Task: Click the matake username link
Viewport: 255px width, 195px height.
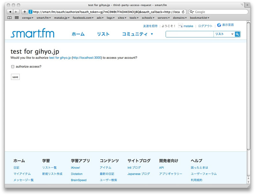Action: pos(188,26)
